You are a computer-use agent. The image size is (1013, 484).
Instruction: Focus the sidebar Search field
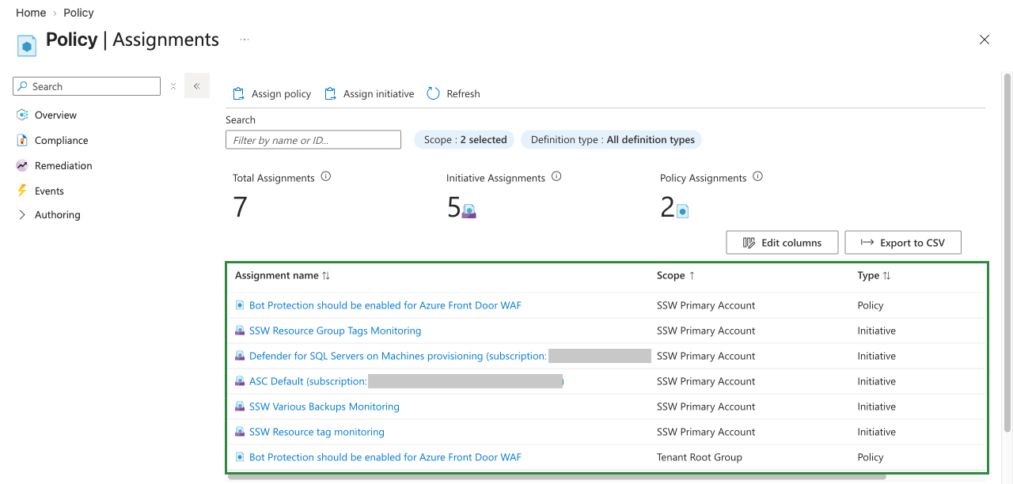87,86
